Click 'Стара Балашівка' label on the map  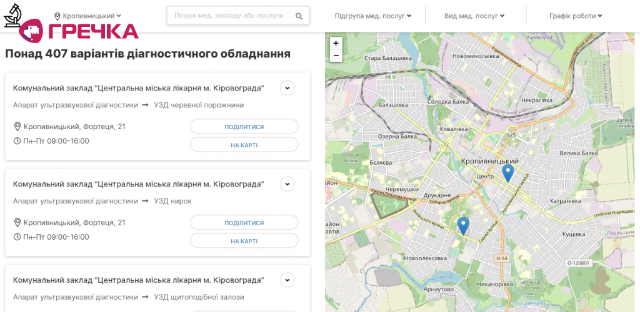tap(387, 59)
